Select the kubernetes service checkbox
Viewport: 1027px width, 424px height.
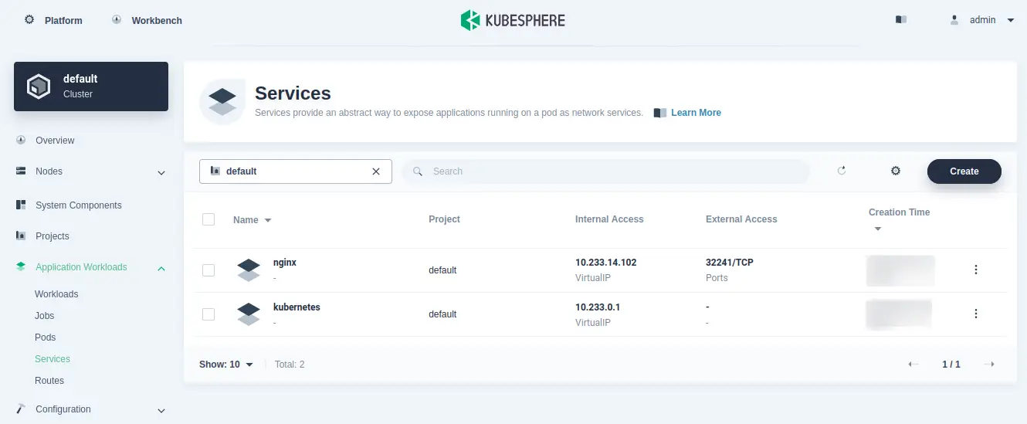(208, 314)
